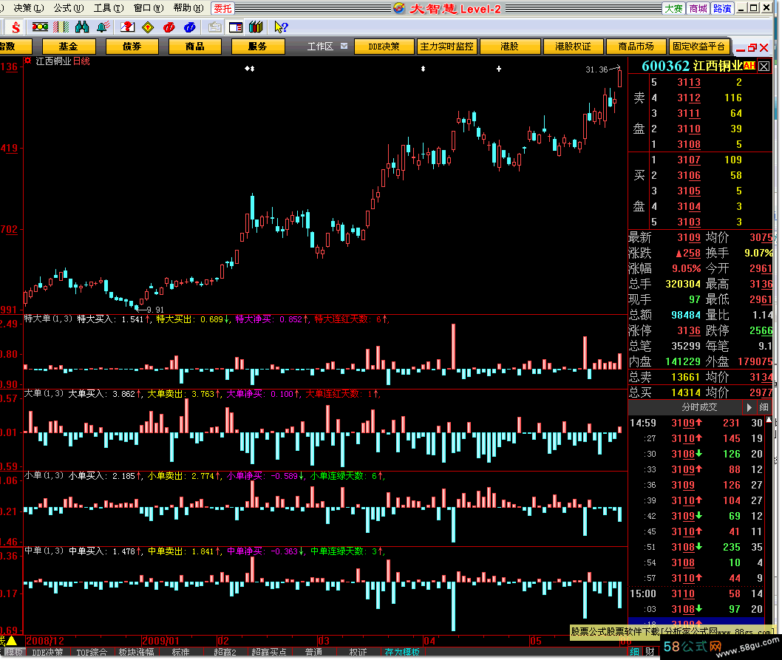782x660 pixels.
Task: Click the Dazhihui logo in title bar
Action: coord(399,8)
